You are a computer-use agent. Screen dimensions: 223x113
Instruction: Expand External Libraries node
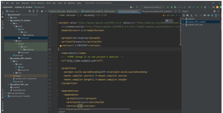(6, 93)
